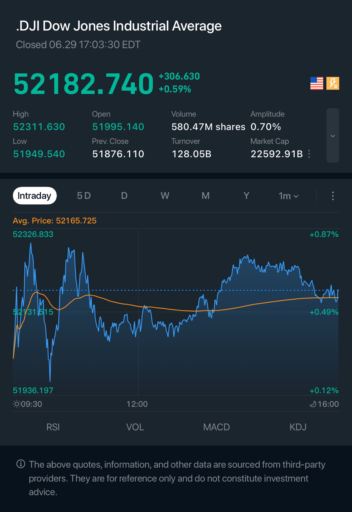Screen dimensions: 352x512
Task: Tap the Low value 51949.540
Action: pos(39,154)
